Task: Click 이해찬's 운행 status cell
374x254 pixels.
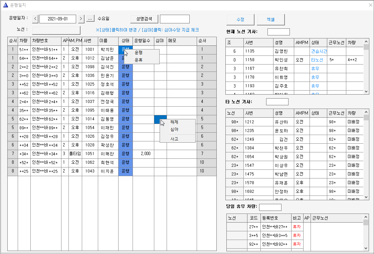Action: (126, 154)
